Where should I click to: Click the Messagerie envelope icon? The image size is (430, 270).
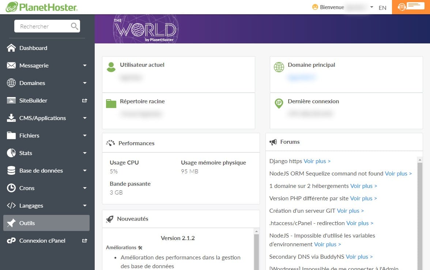[11, 66]
